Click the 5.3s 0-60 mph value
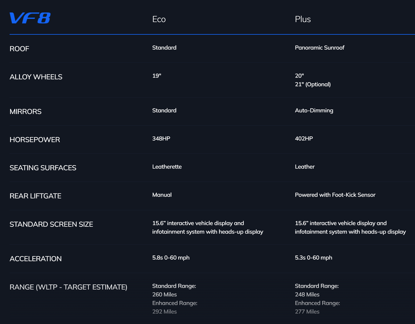This screenshot has width=415, height=324. (313, 258)
